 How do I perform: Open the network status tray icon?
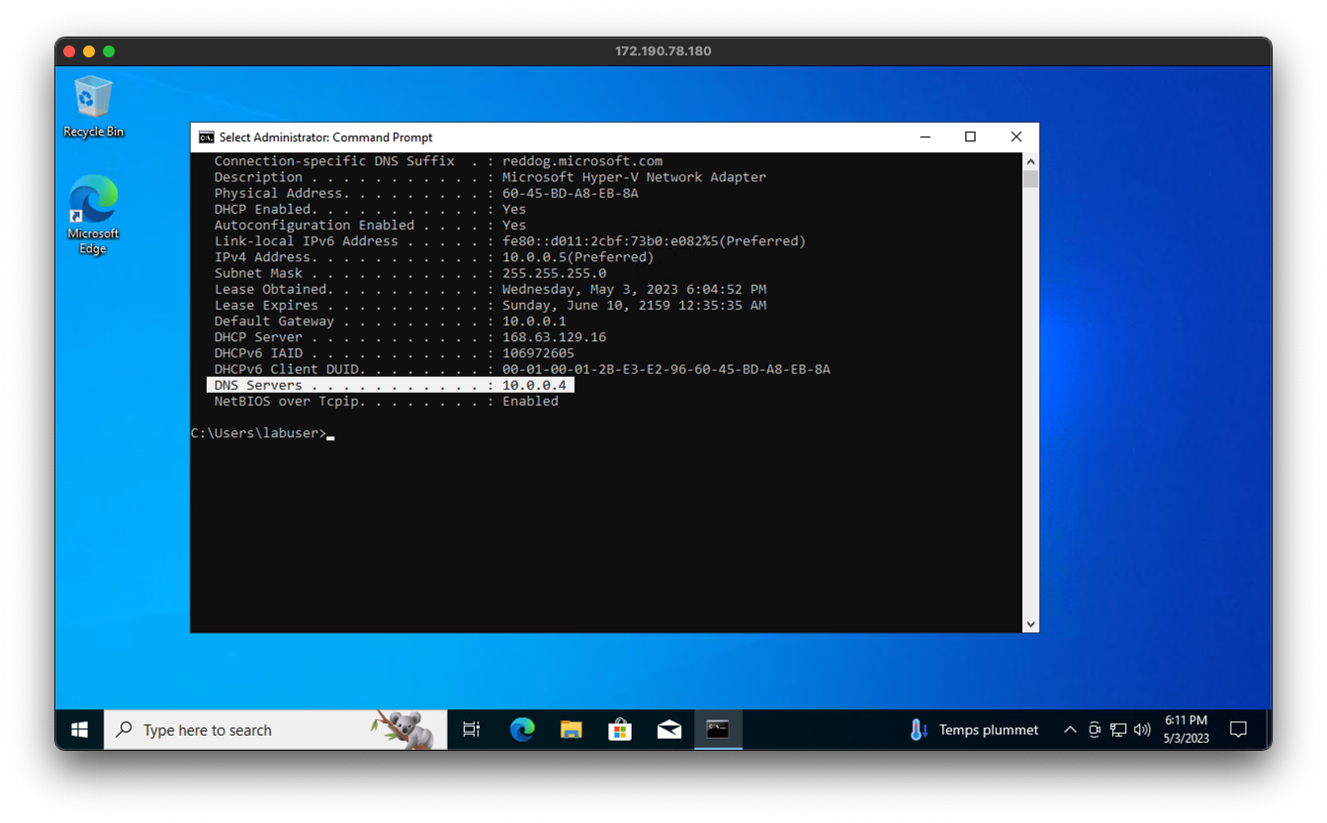[1118, 729]
